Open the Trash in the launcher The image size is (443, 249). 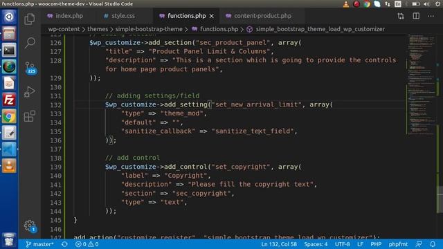click(x=9, y=240)
